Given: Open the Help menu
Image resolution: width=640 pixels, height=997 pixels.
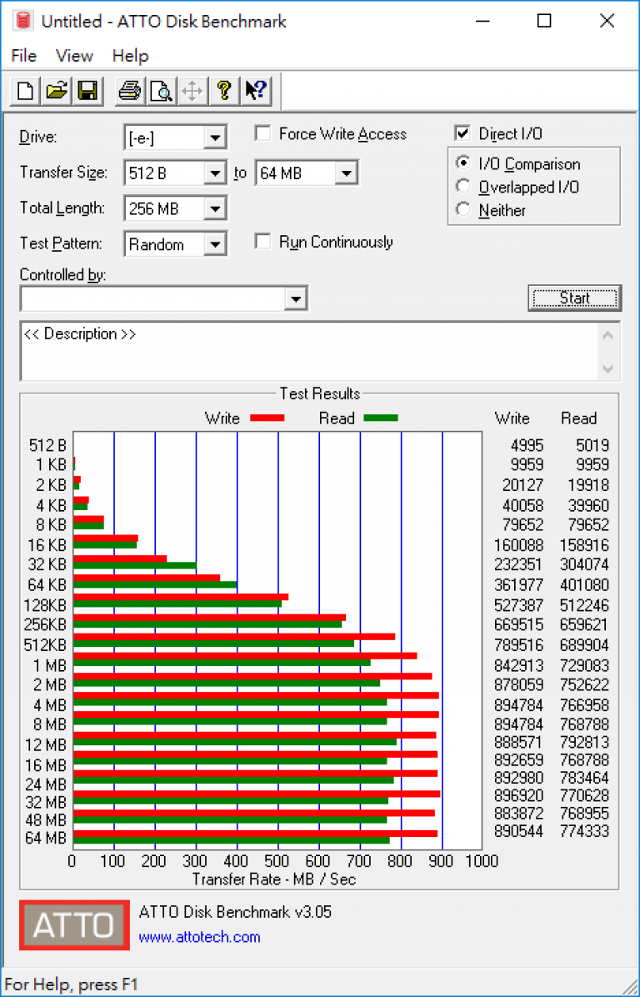Looking at the screenshot, I should pos(130,56).
